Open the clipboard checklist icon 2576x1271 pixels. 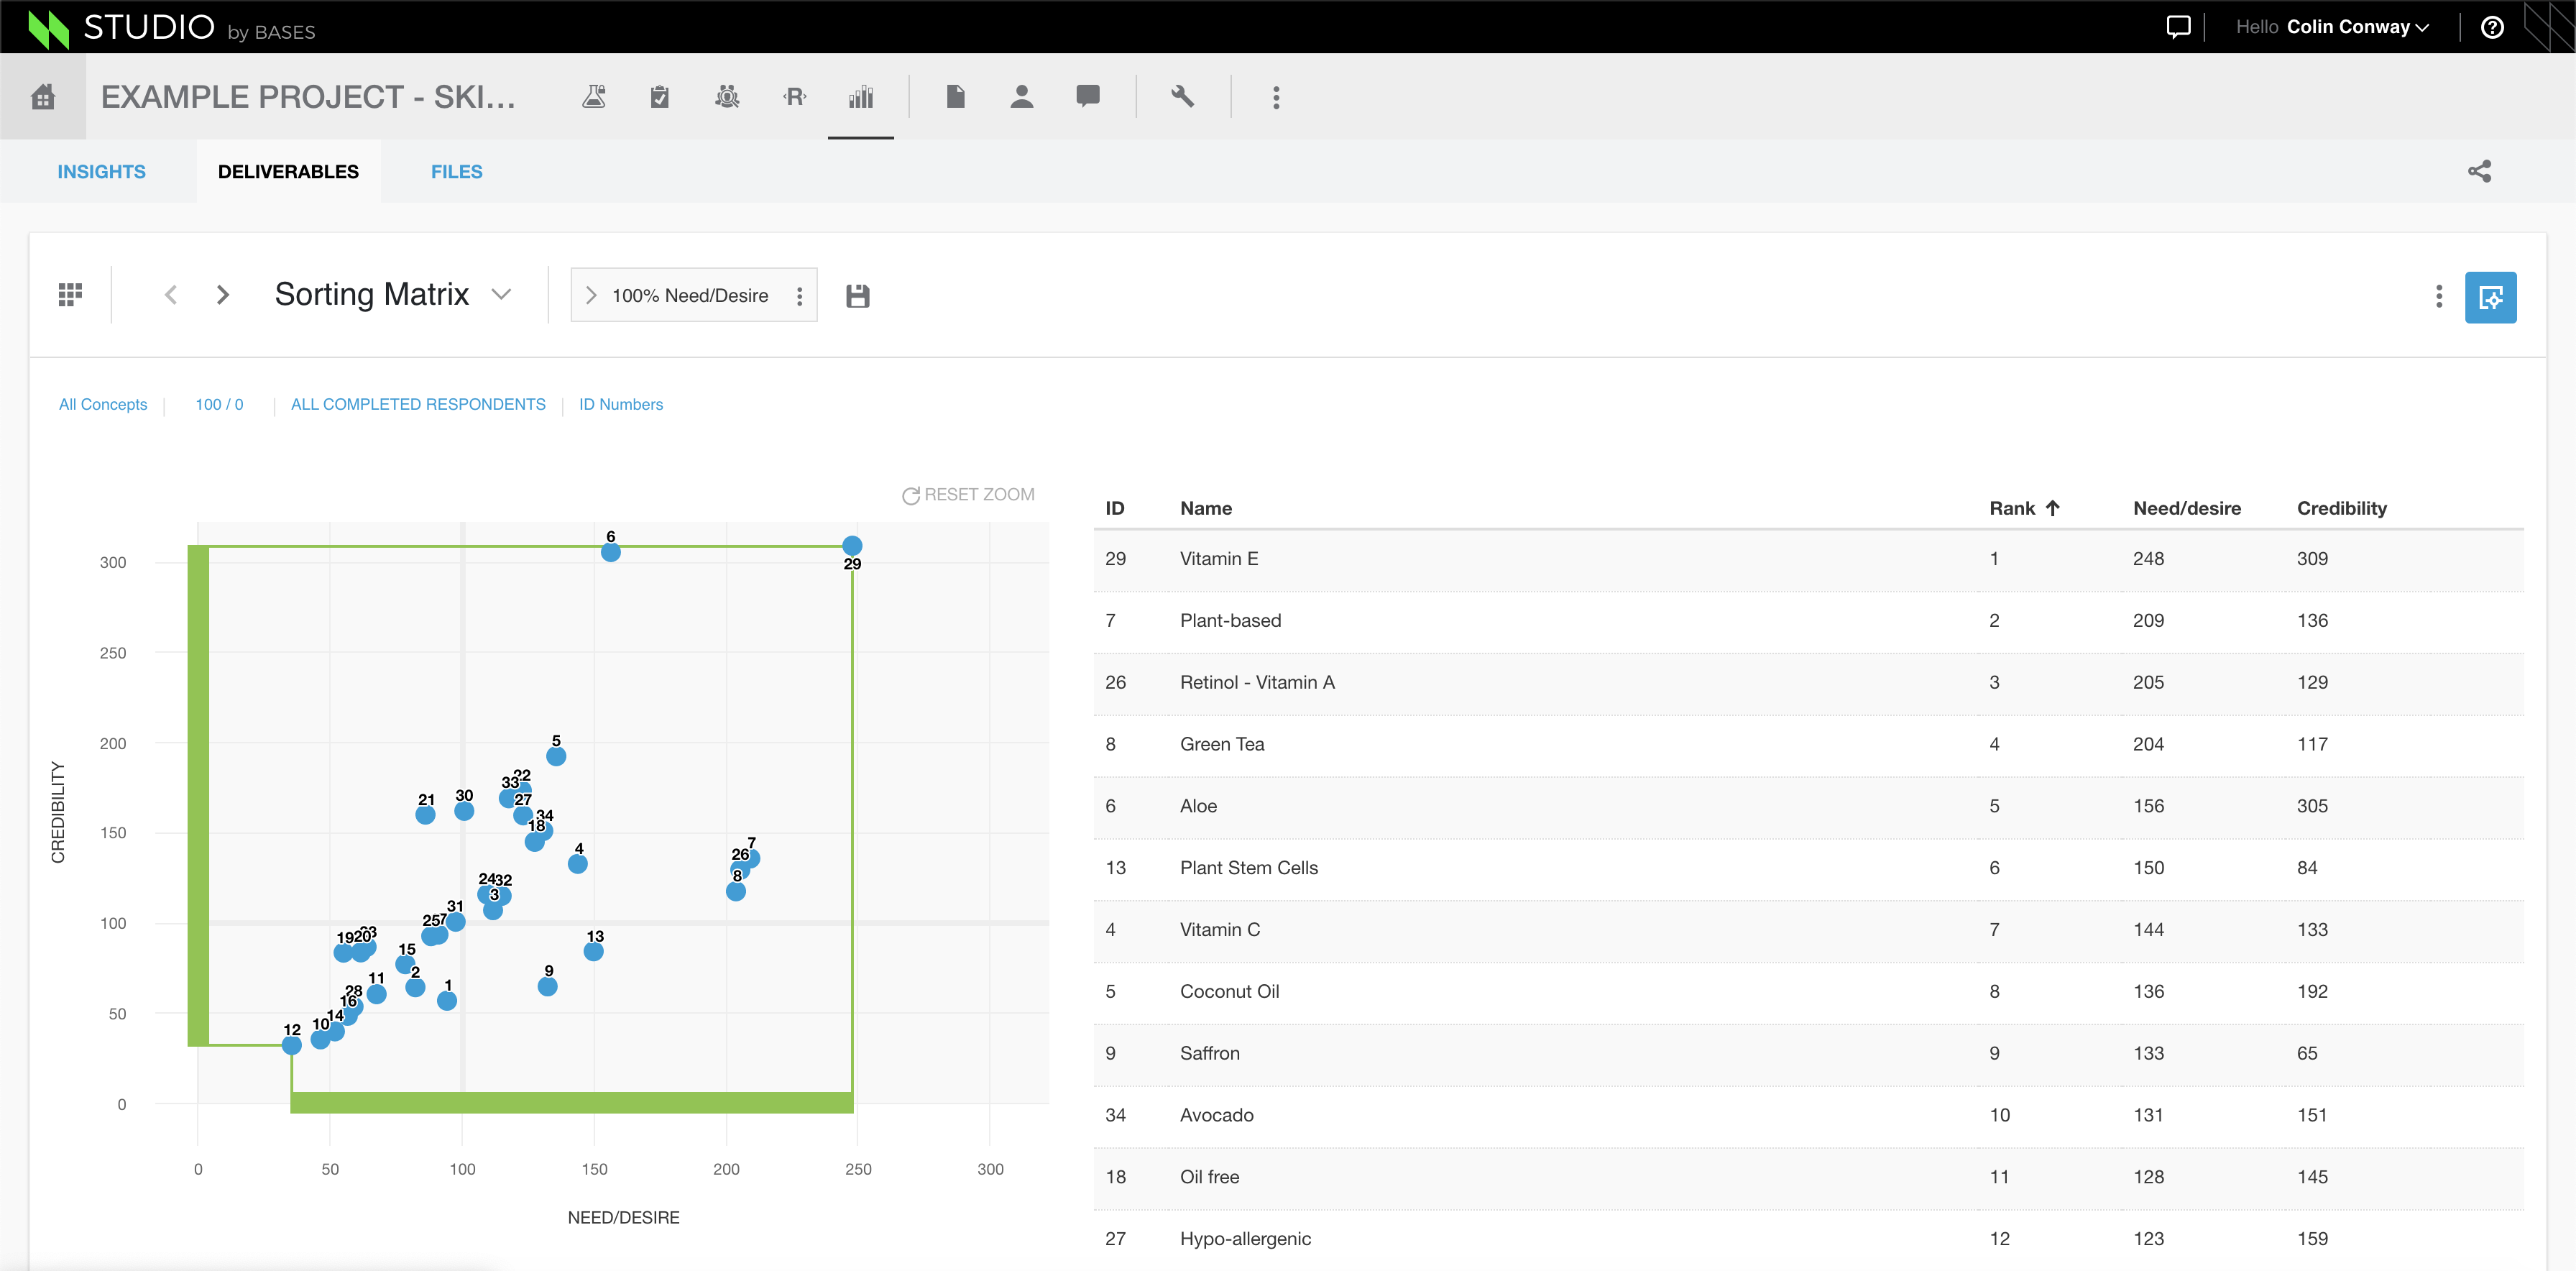click(660, 96)
